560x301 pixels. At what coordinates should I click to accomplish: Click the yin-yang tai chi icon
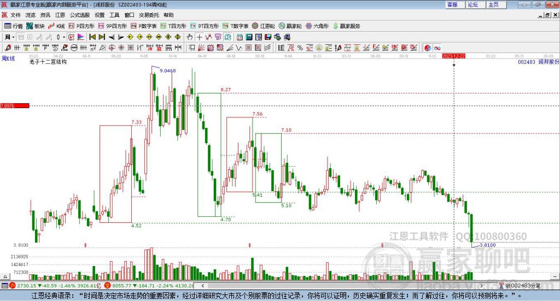click(428, 48)
